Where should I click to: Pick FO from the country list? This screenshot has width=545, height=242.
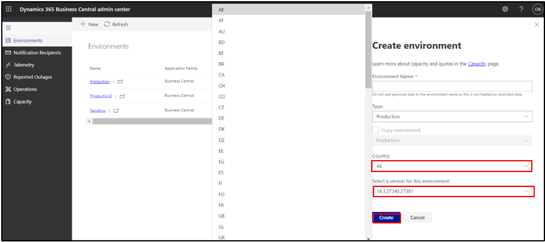pos(289,195)
